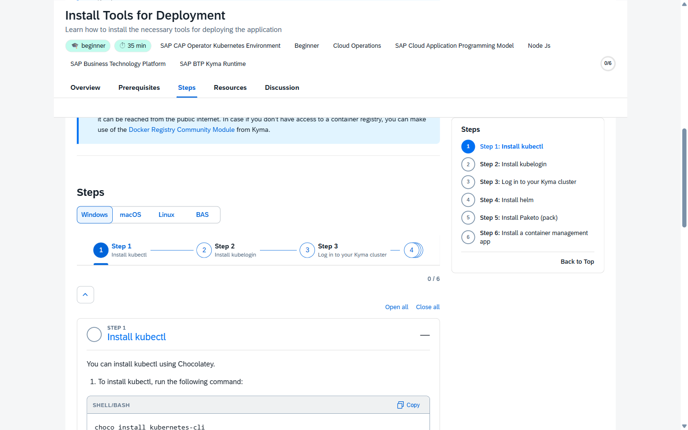
Task: Click the SAP Business Technology Platform tag
Action: (118, 64)
